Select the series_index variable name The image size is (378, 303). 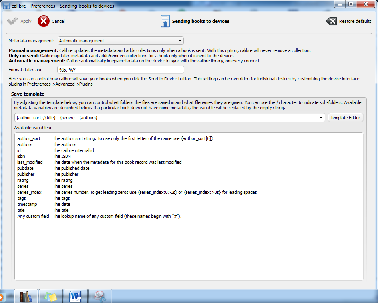(x=29, y=192)
